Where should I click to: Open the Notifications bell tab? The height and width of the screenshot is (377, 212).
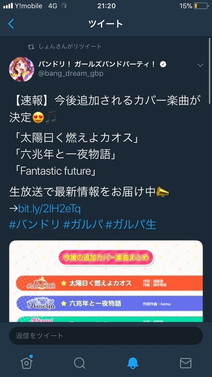(x=132, y=363)
